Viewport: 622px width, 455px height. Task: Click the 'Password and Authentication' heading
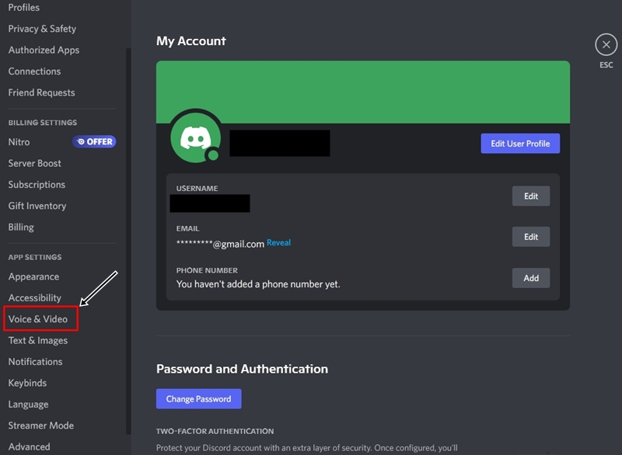click(242, 369)
